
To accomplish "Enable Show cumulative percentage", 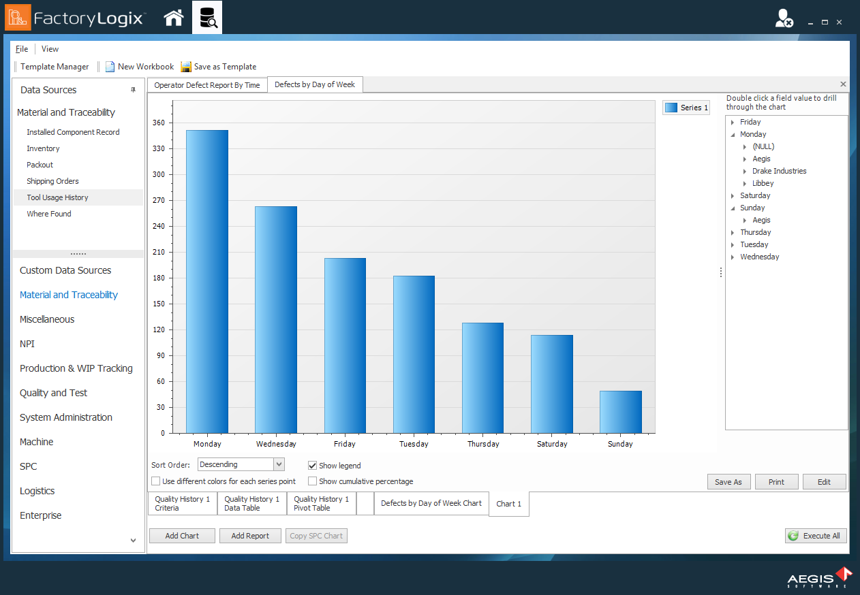I will click(312, 481).
